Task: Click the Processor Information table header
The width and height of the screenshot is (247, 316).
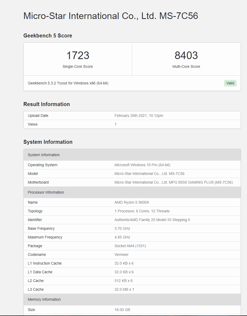Action: (132, 192)
